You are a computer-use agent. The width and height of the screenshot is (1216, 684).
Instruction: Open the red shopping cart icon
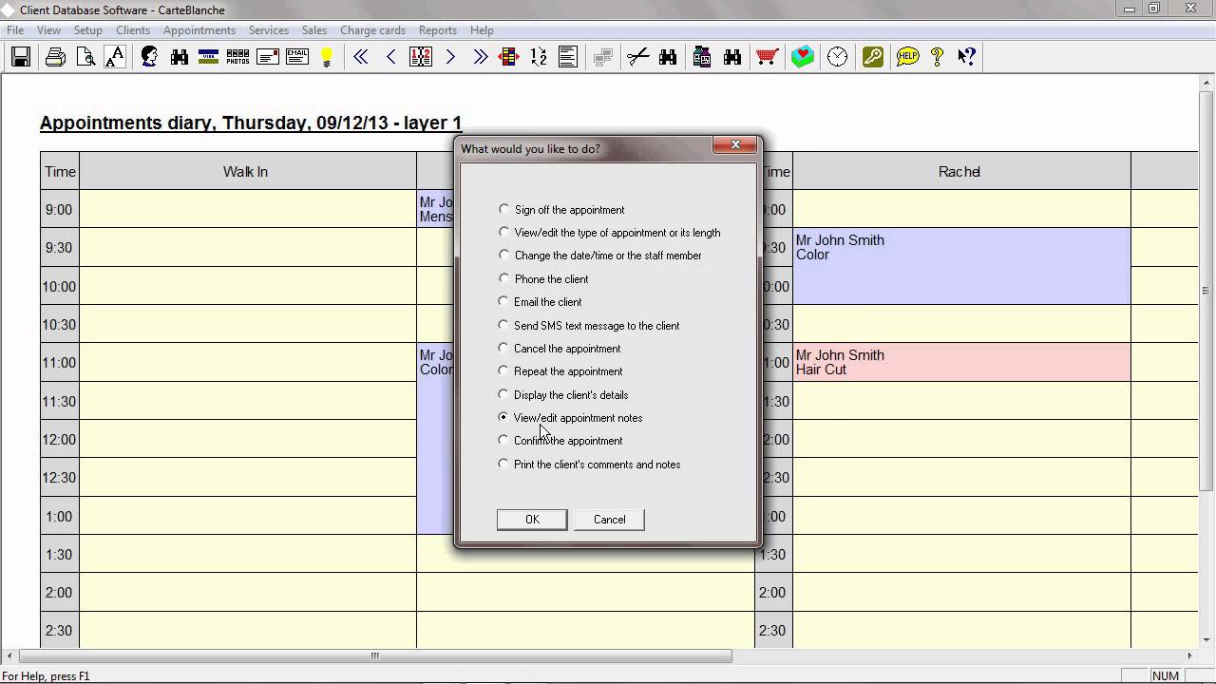point(767,57)
